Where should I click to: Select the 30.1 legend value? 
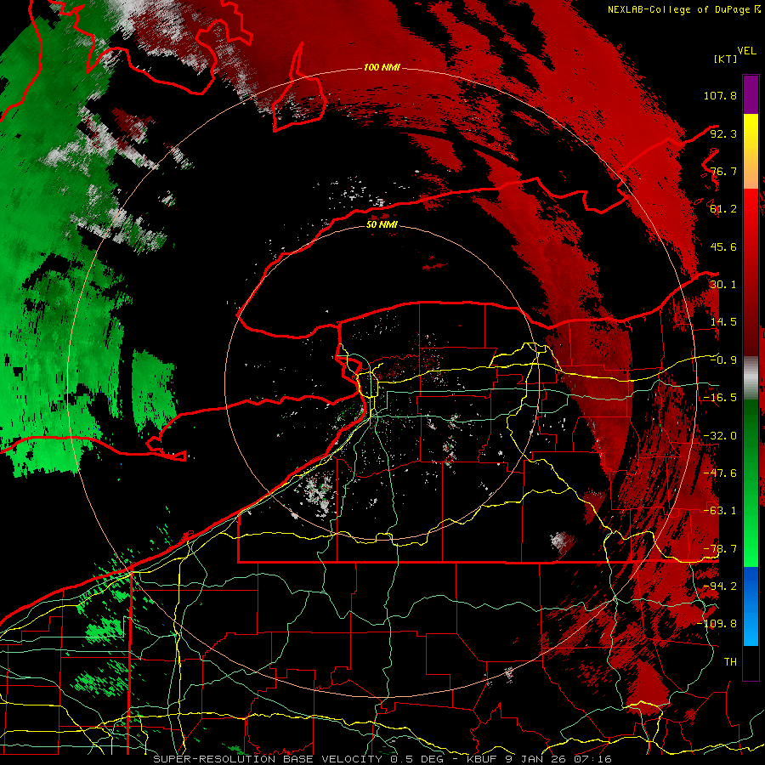tap(723, 285)
